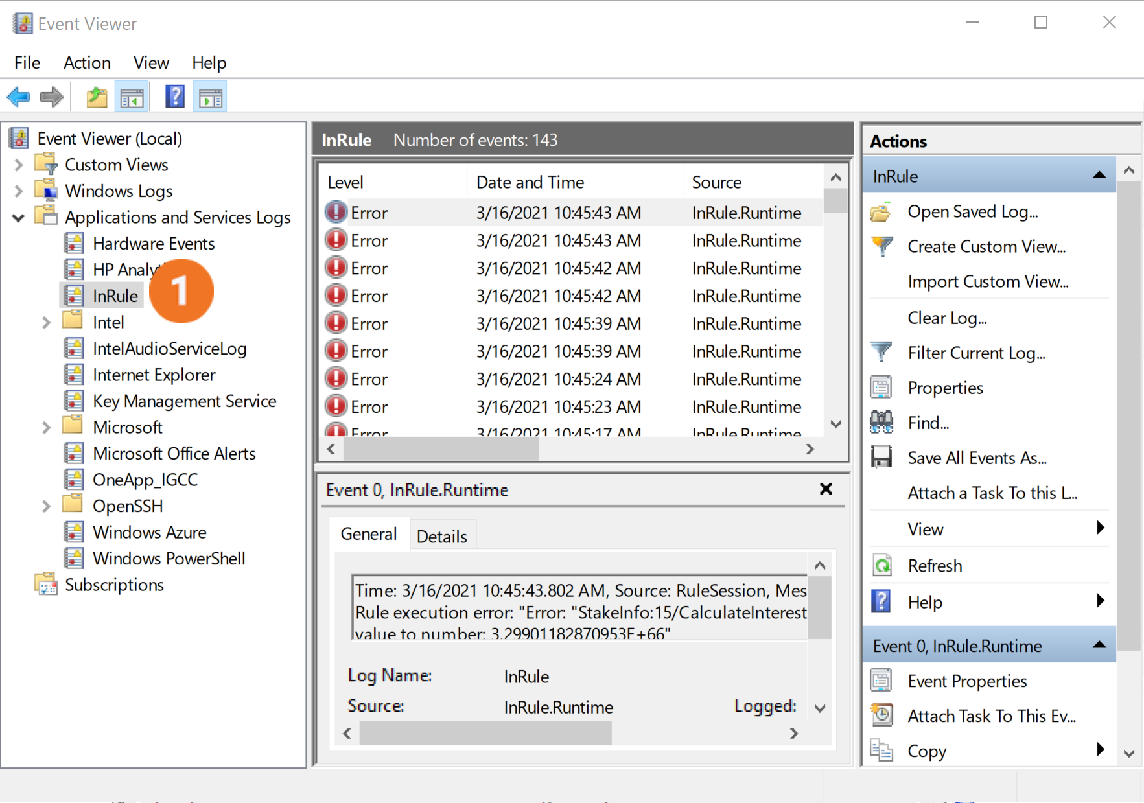1144x803 pixels.
Task: Collapse Applications and Services Logs node
Action: tap(19, 218)
